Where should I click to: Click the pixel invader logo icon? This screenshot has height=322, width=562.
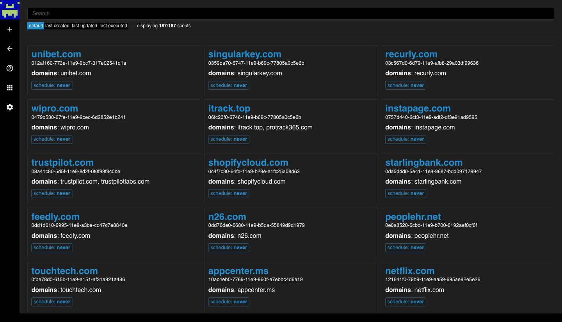coord(10,10)
